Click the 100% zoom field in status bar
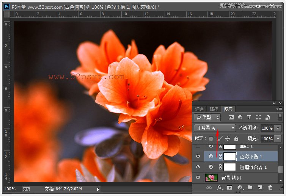This screenshot has height=196, width=286. tap(10, 189)
